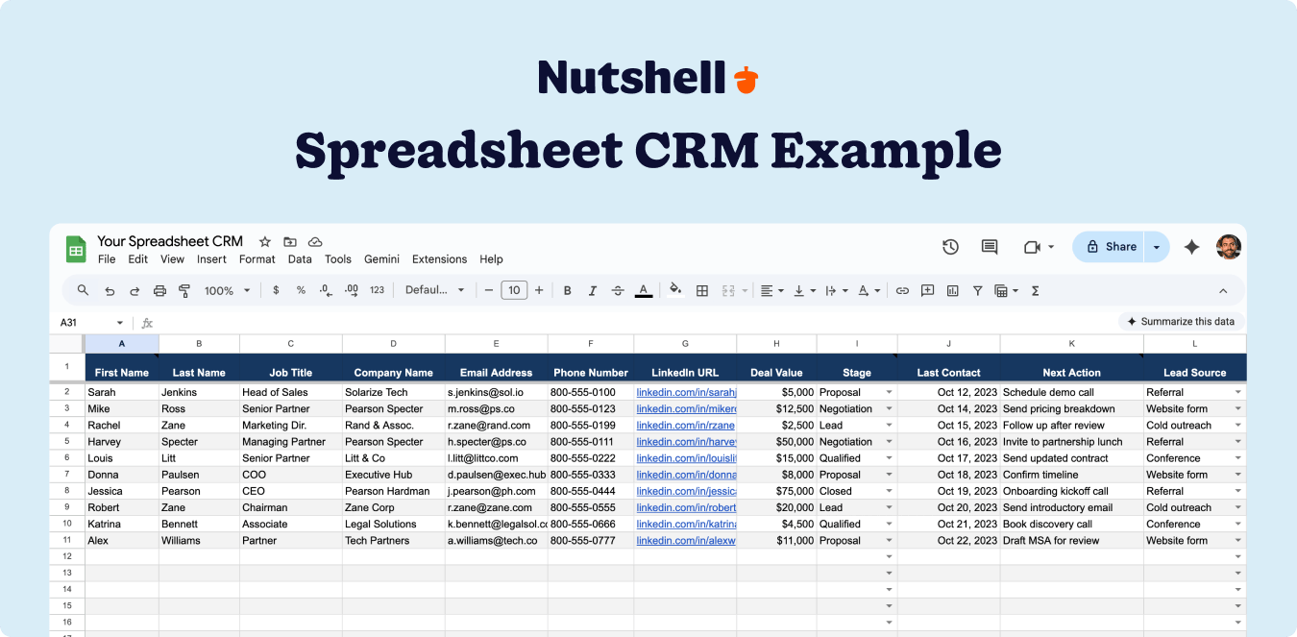Open the text rotation dropdown
This screenshot has width=1297, height=637.
coord(869,290)
